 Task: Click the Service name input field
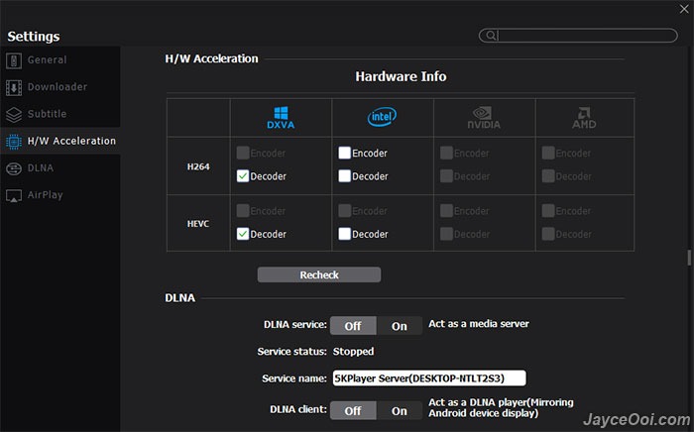(x=429, y=378)
